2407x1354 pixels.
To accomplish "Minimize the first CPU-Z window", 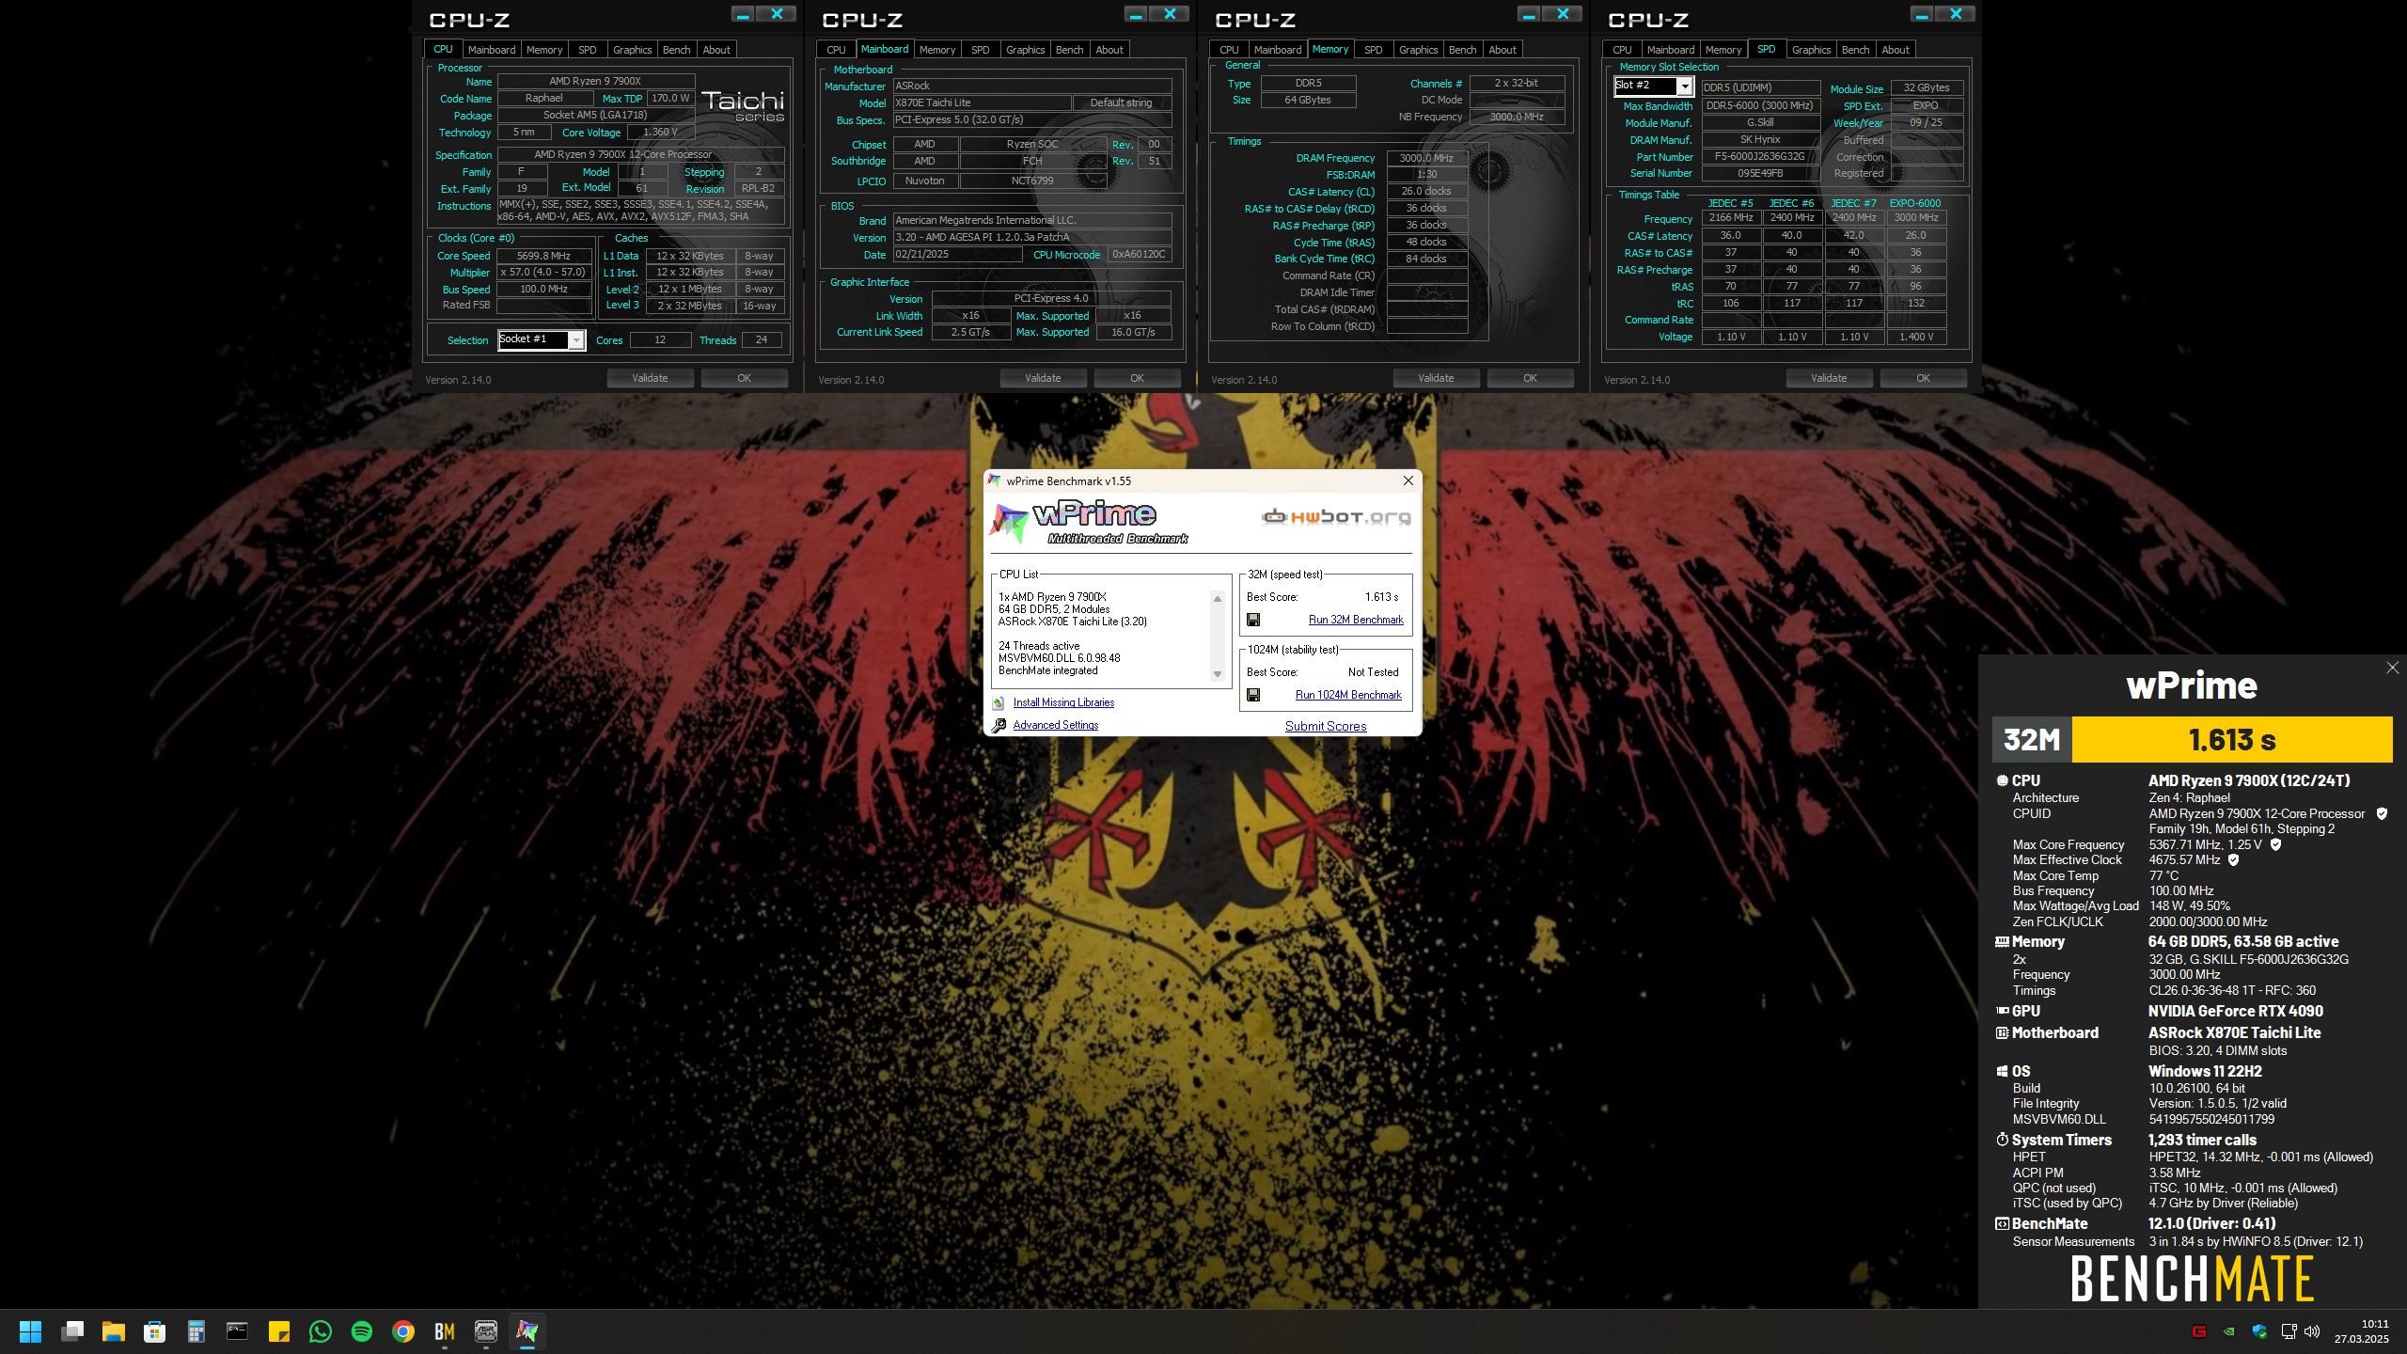I will click(x=743, y=14).
